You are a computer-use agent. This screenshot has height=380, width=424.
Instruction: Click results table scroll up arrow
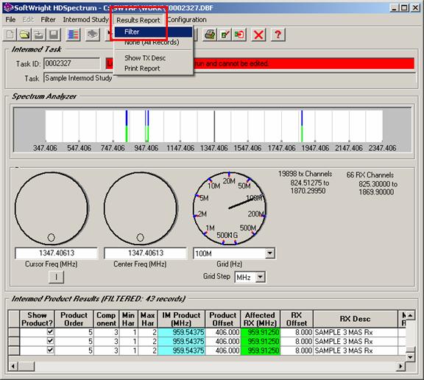pyautogui.click(x=411, y=315)
